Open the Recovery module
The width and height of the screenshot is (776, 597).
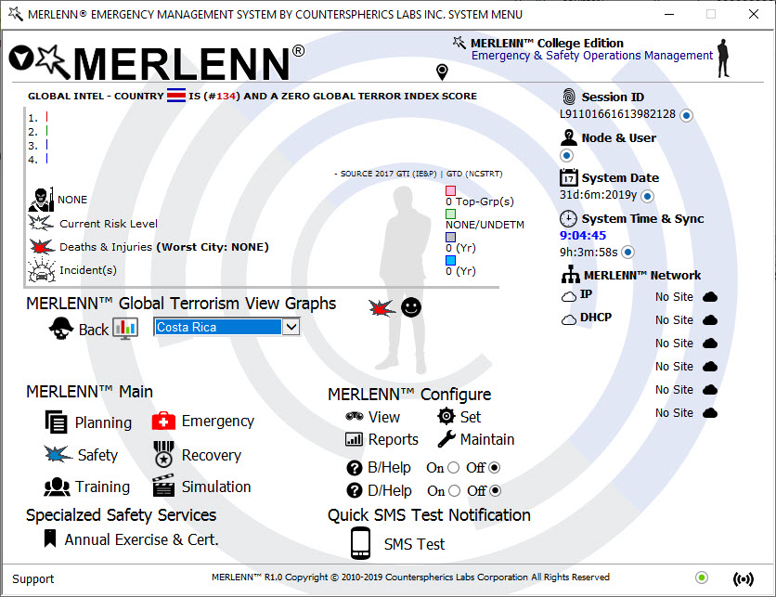(212, 455)
